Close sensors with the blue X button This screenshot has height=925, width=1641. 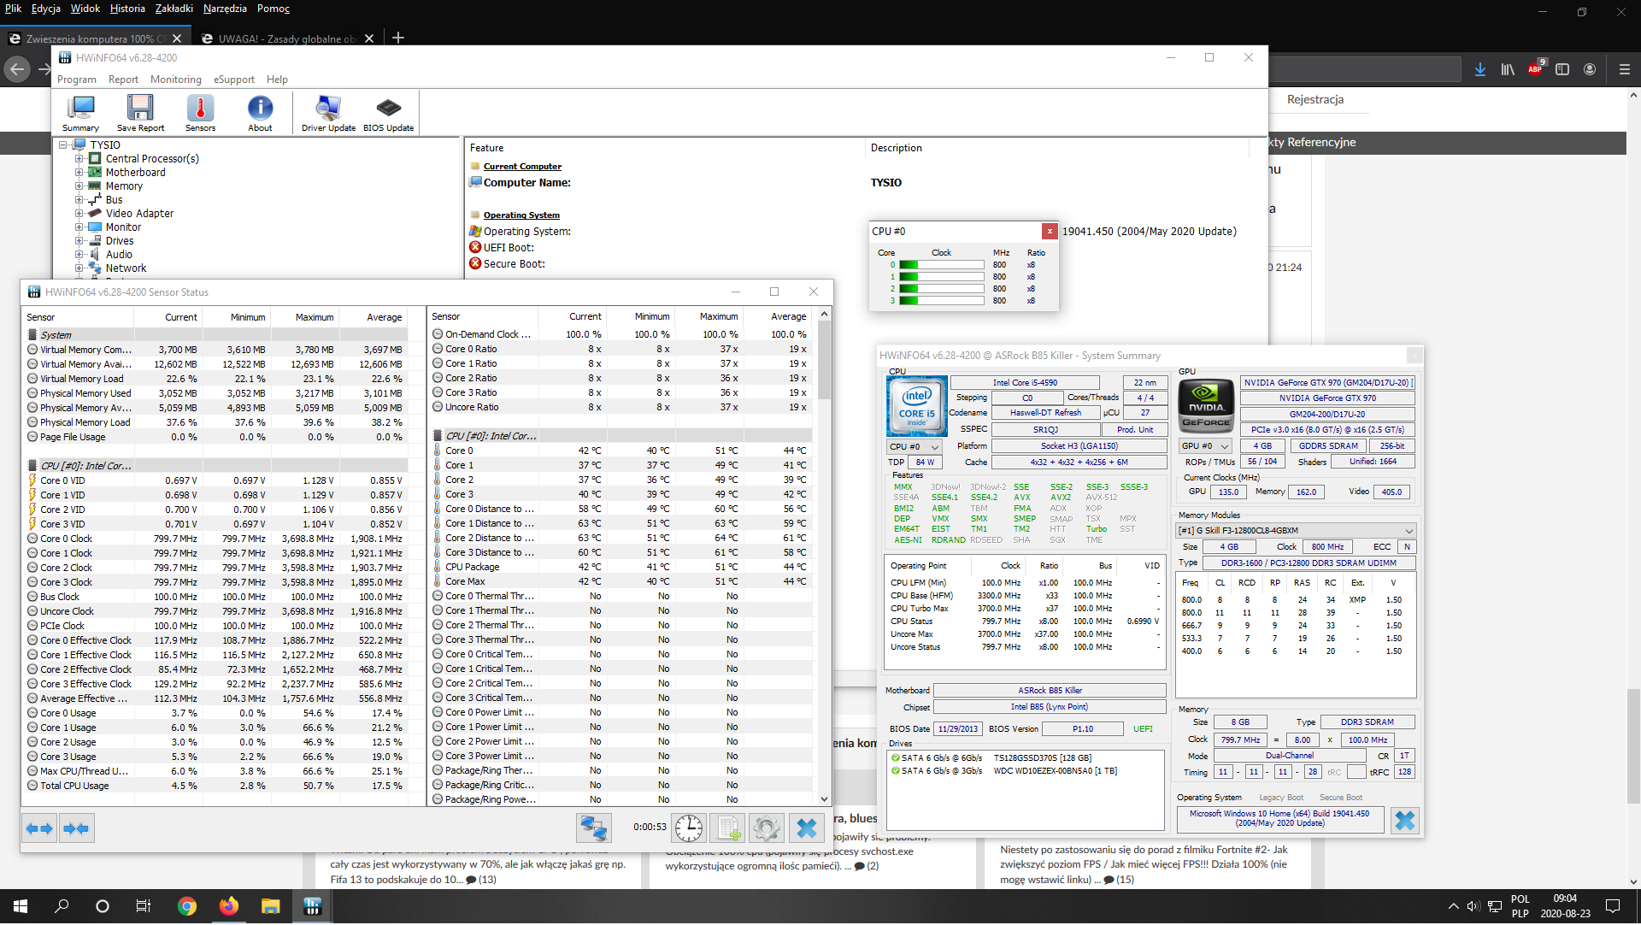click(806, 828)
